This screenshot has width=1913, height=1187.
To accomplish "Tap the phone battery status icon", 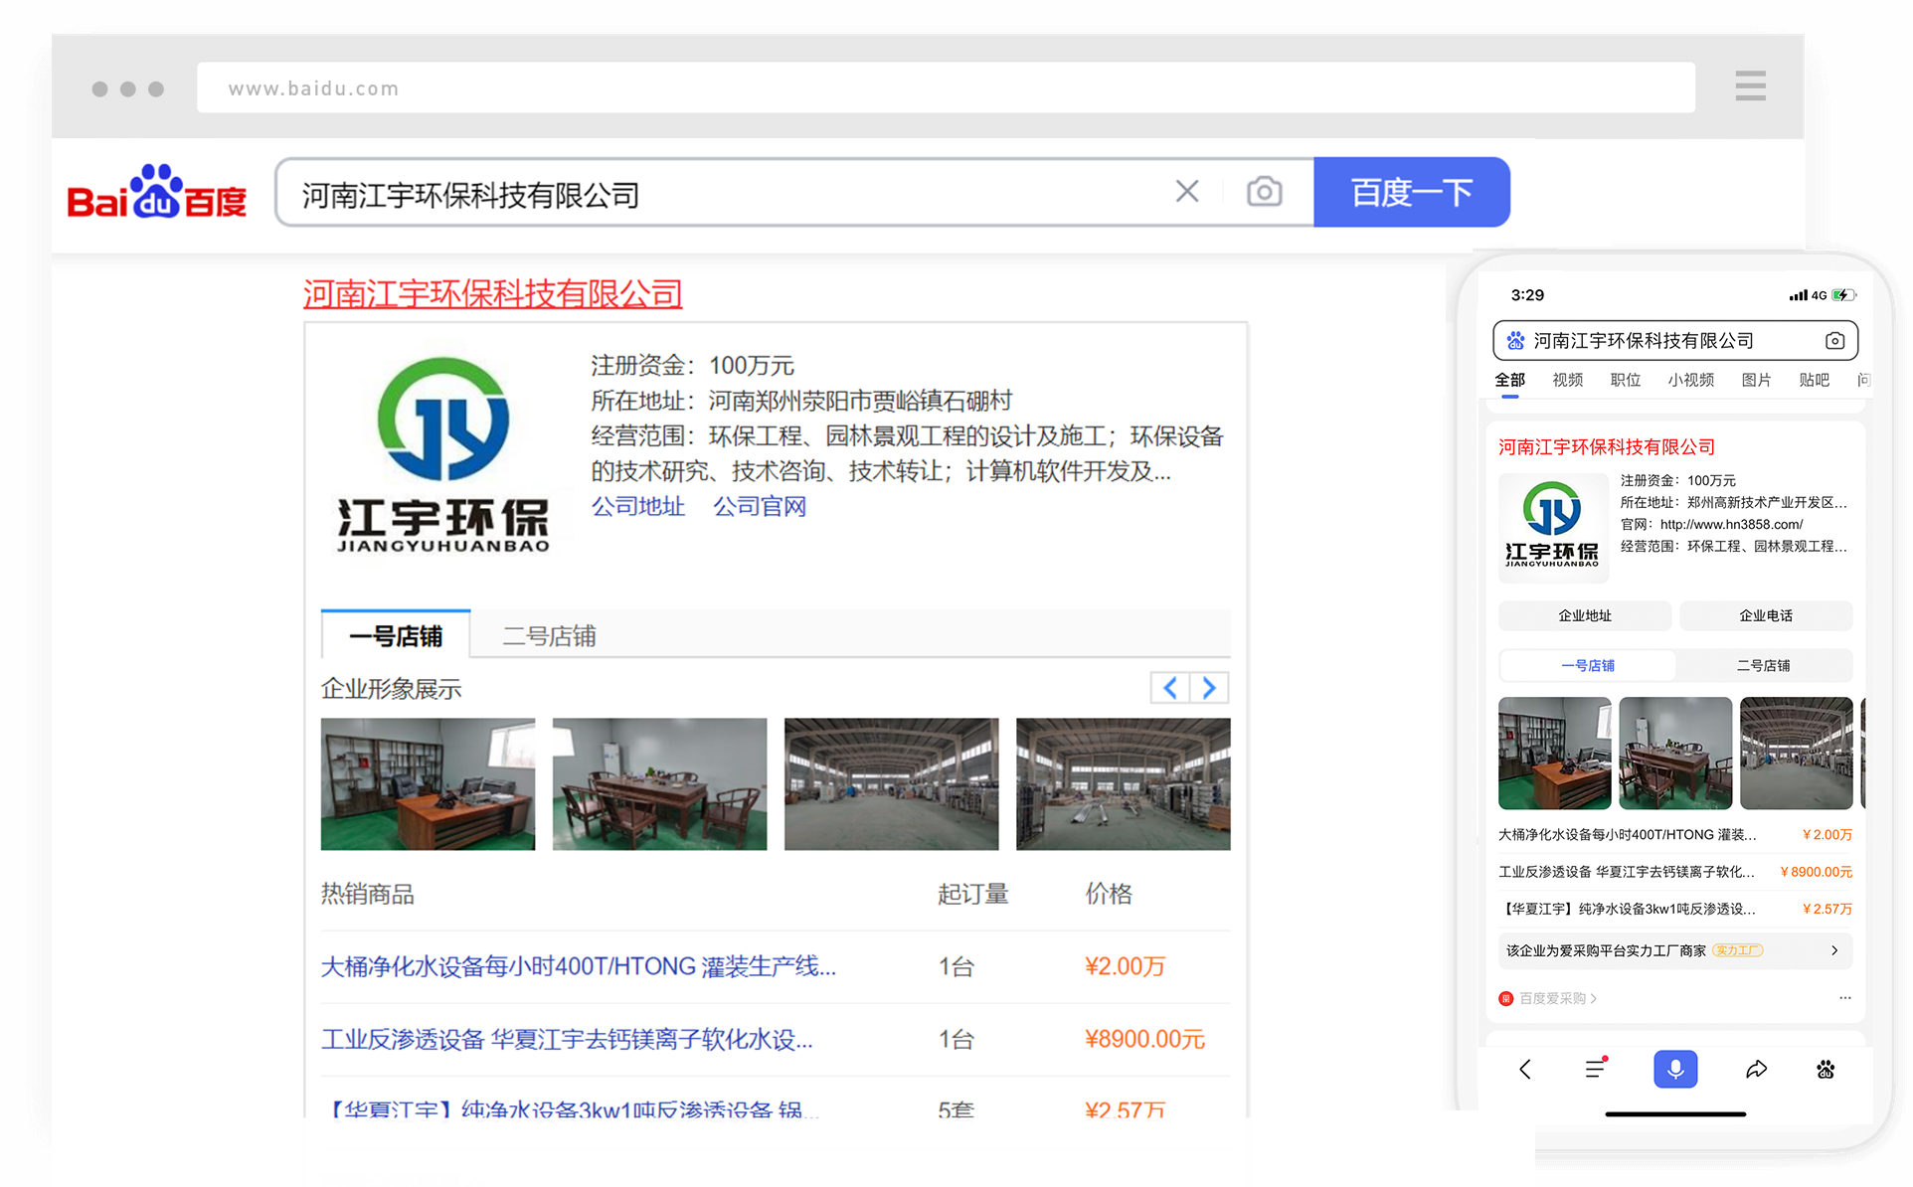I will (x=1843, y=295).
